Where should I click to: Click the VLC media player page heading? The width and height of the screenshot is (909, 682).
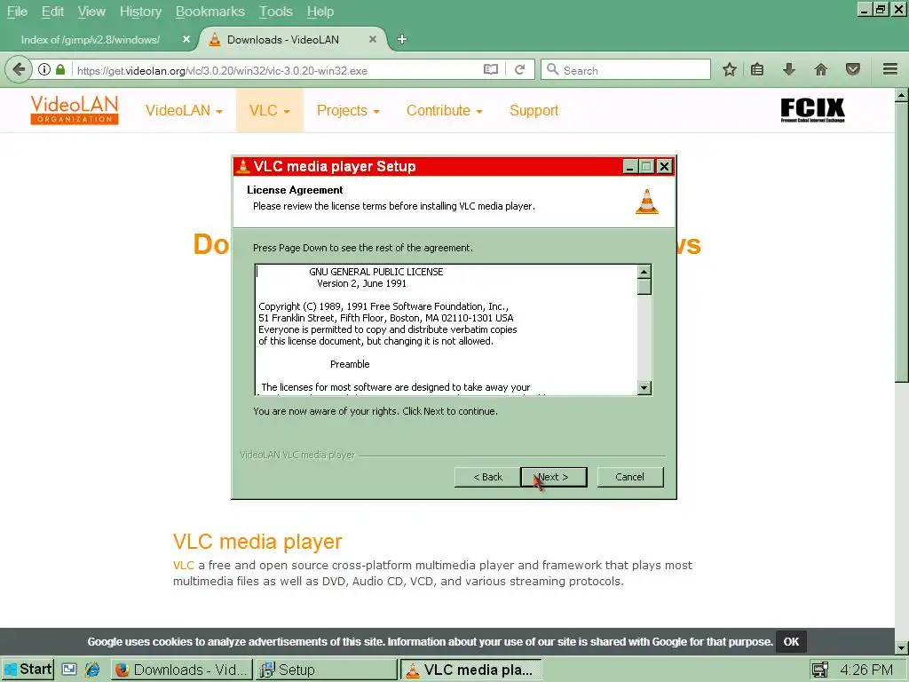tap(257, 541)
